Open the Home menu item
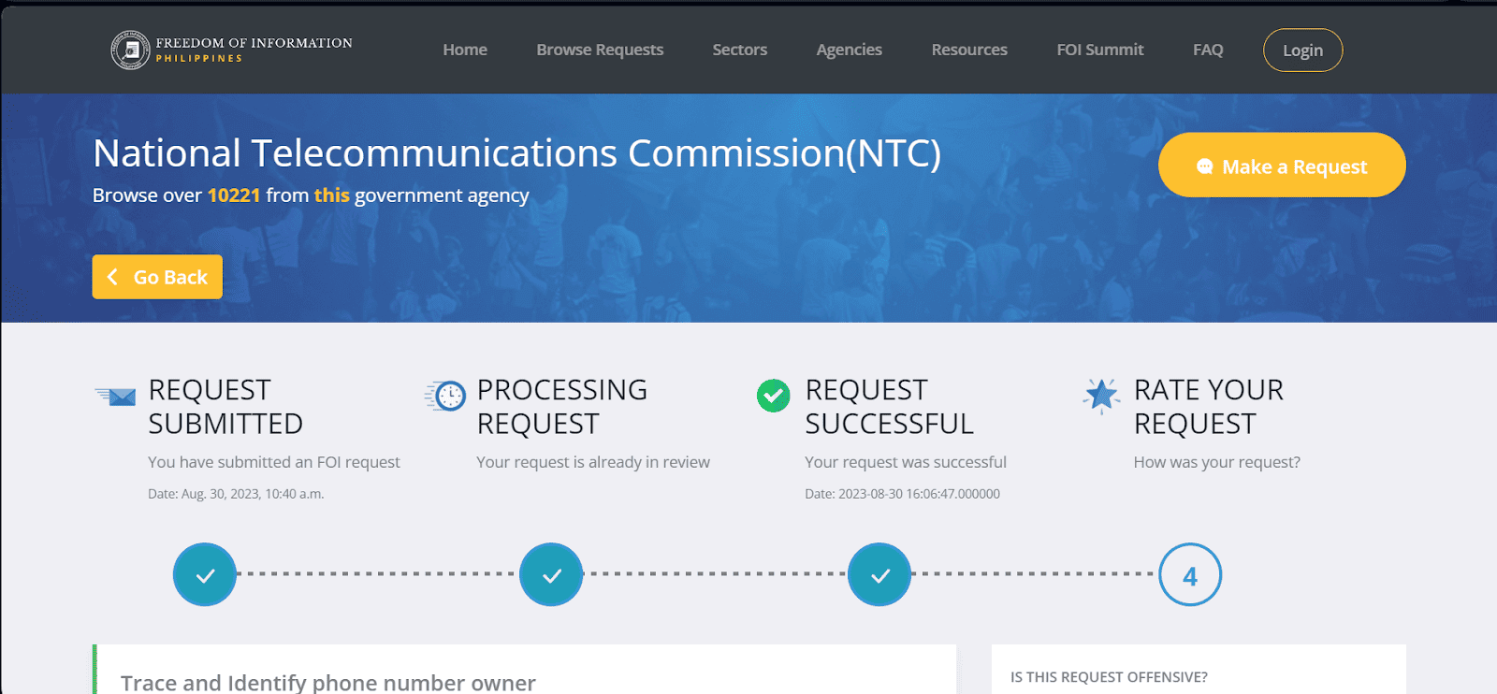1497x694 pixels. [x=465, y=50]
